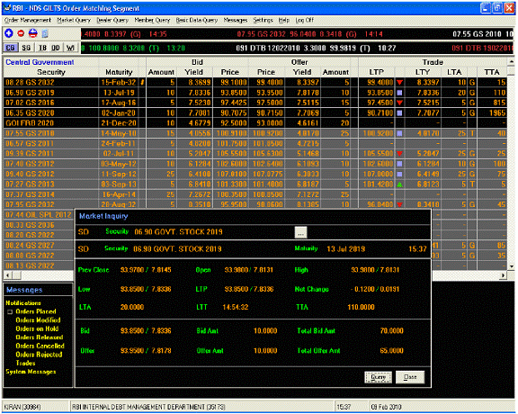The height and width of the screenshot is (414, 518).
Task: Collapse the Orders Placed tree node
Action: [x=10, y=311]
